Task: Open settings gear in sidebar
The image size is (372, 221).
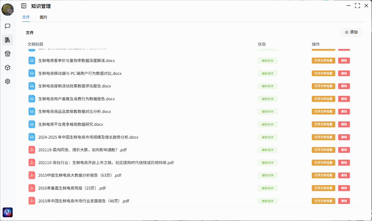Action: [8, 81]
